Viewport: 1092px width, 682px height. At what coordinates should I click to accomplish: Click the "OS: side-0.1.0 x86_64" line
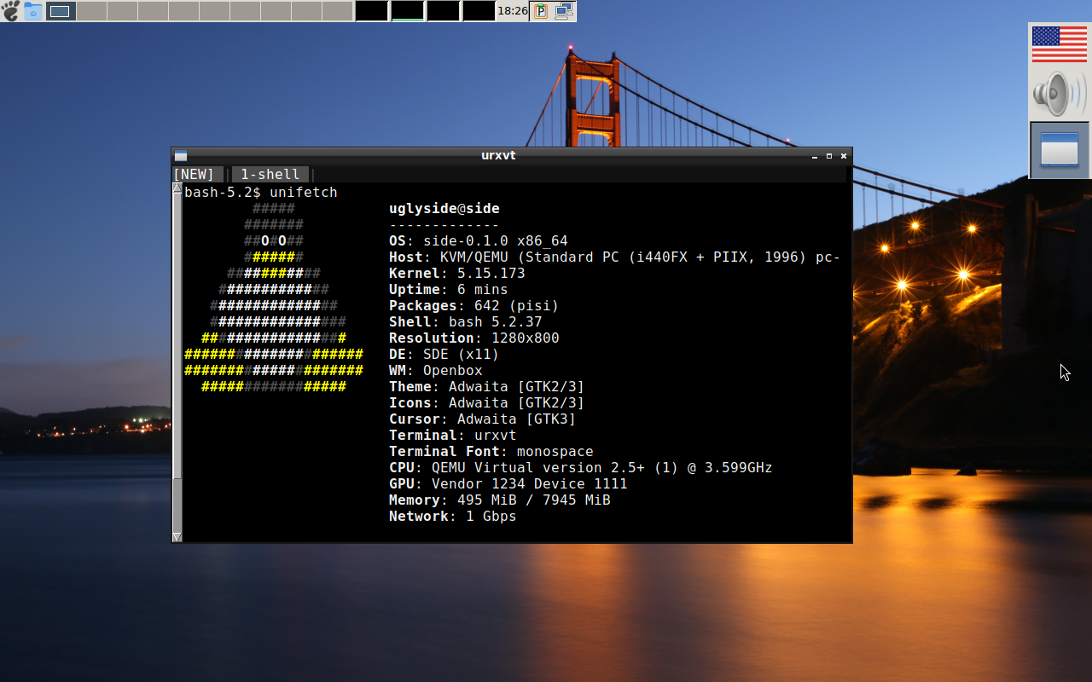point(479,241)
